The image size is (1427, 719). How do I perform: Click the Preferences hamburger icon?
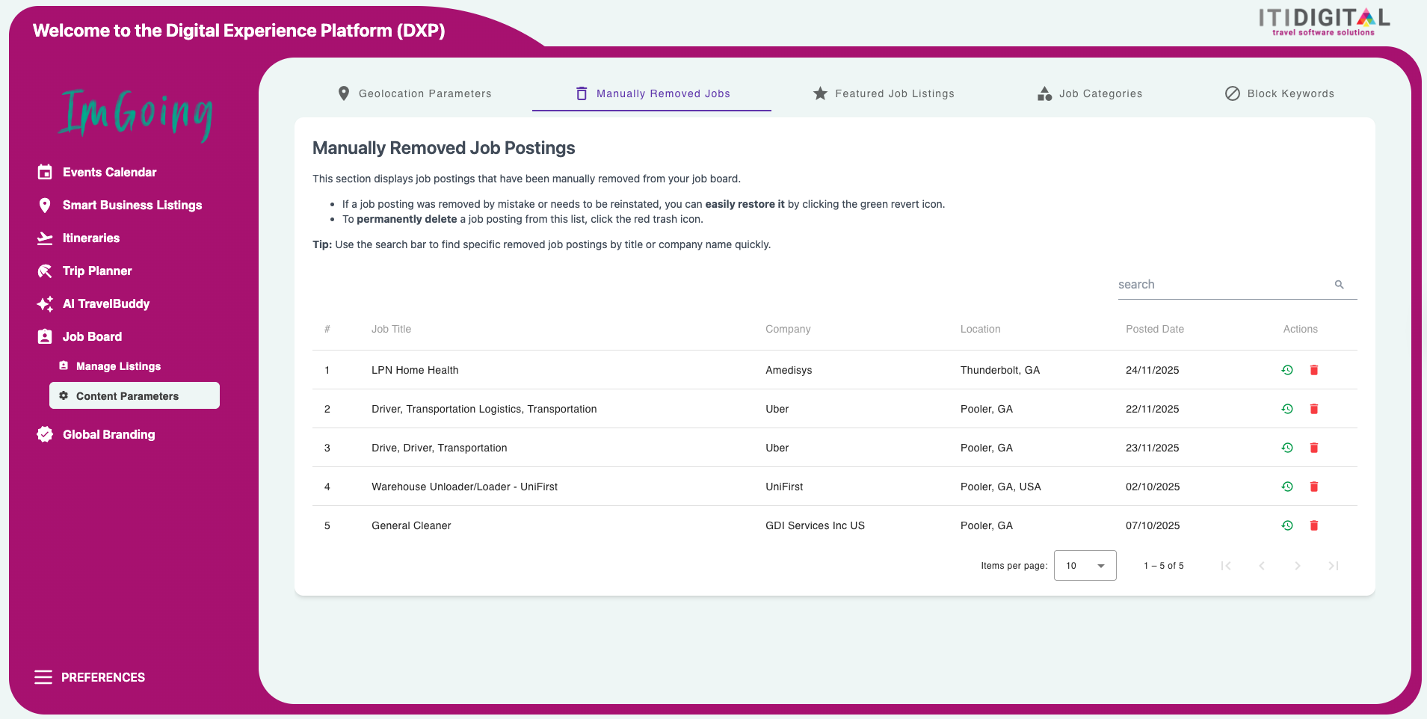43,677
